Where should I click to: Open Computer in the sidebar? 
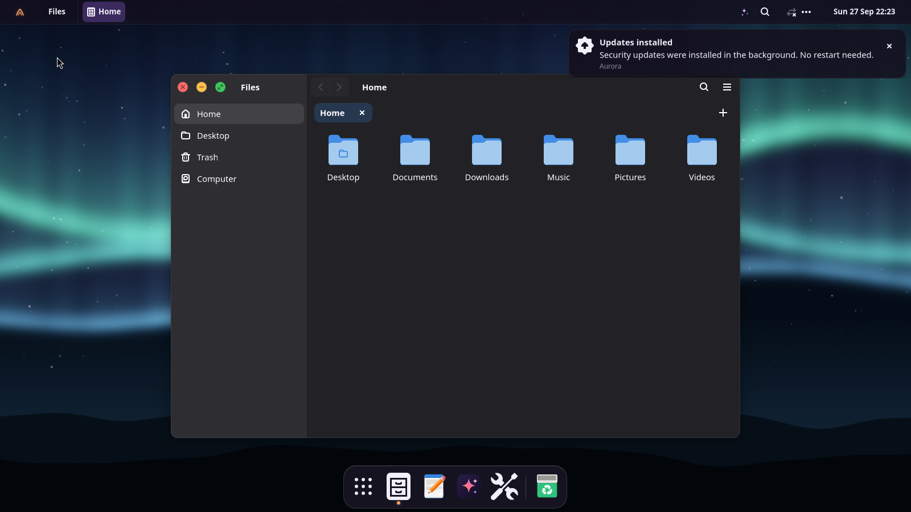(x=239, y=179)
